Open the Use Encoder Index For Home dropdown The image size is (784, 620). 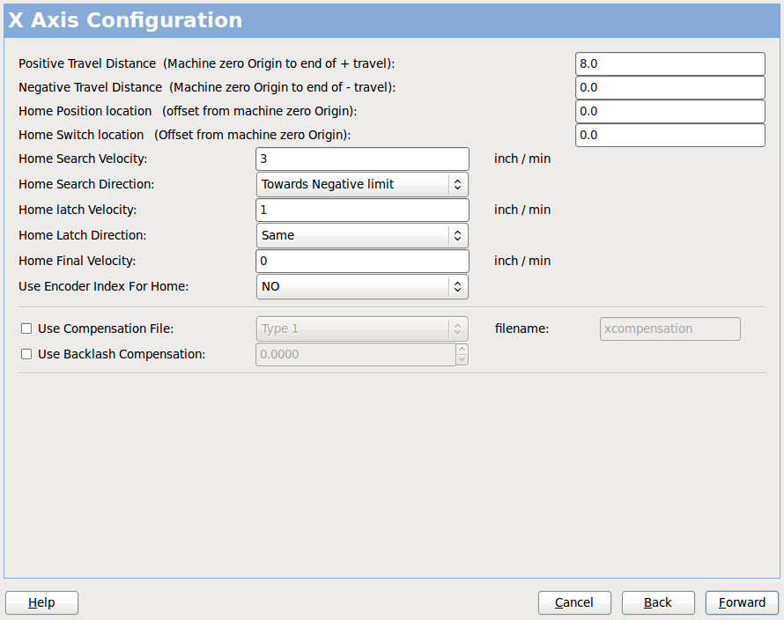coord(361,286)
